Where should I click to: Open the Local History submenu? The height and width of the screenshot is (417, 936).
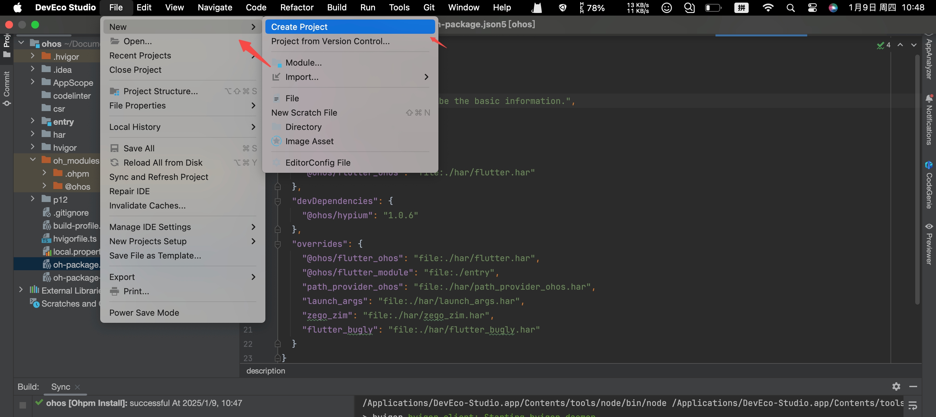coord(183,127)
